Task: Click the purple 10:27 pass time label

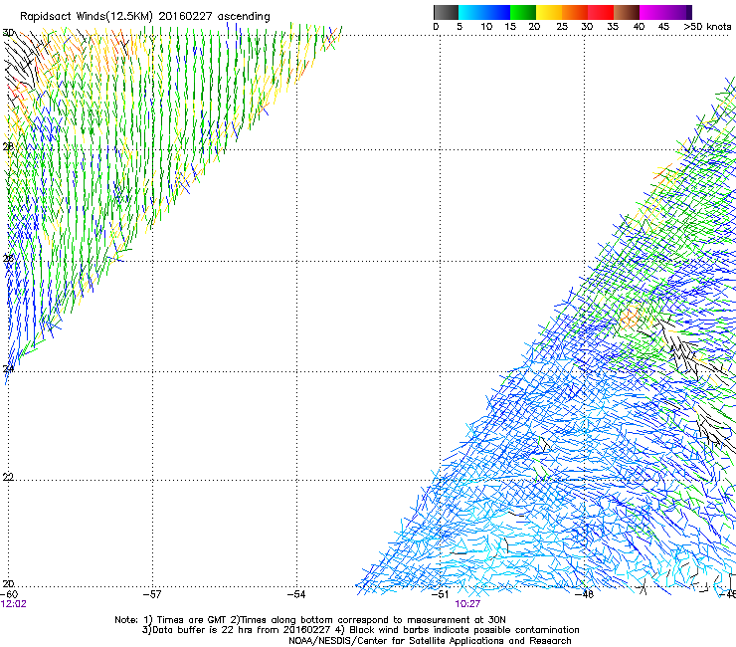Action: point(467,604)
